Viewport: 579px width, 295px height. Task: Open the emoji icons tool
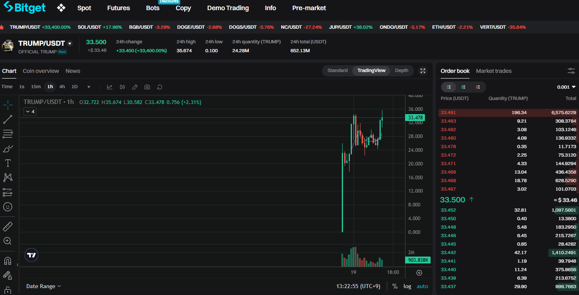coord(8,207)
